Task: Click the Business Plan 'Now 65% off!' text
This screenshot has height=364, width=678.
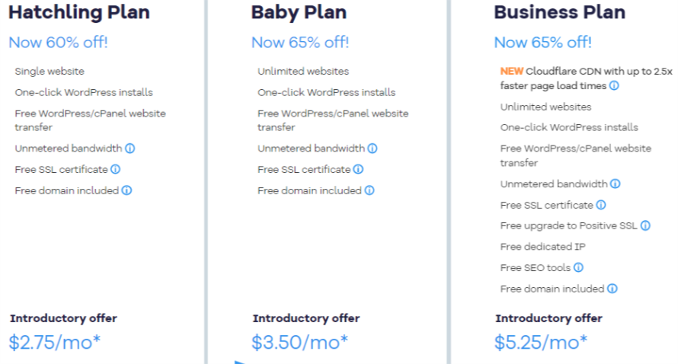Action: point(542,43)
